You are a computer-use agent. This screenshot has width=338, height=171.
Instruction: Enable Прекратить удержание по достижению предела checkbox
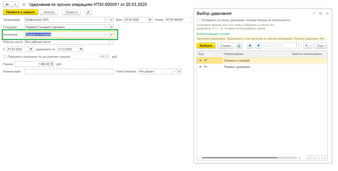(5, 57)
